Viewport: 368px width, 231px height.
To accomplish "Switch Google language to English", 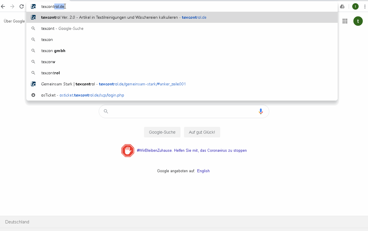I will tap(203, 171).
